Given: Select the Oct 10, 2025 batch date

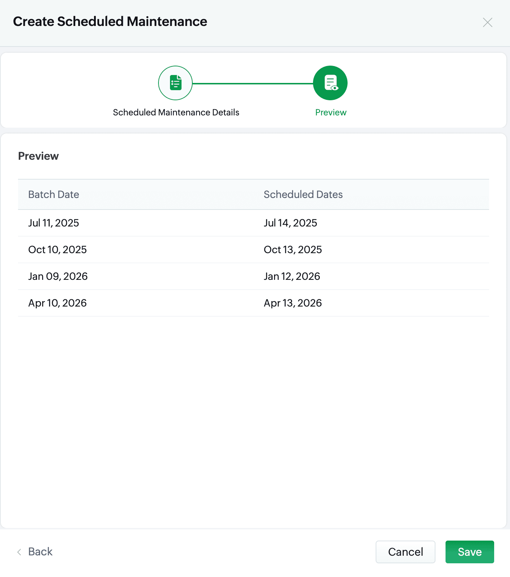Looking at the screenshot, I should (58, 250).
